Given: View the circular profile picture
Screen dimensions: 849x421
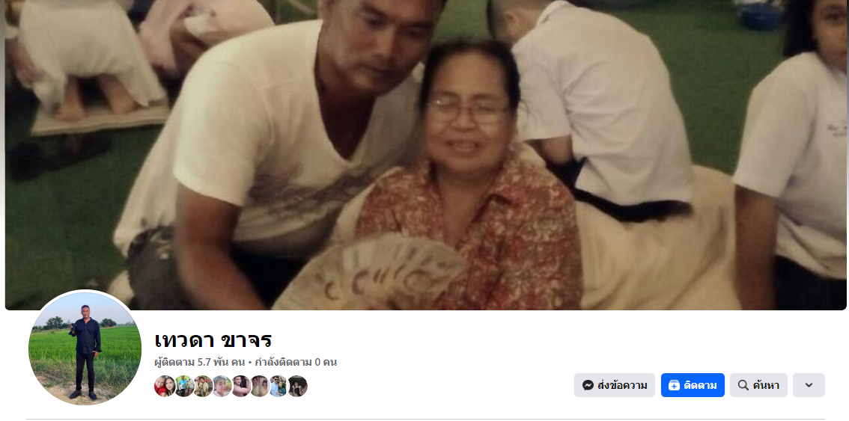Looking at the screenshot, I should pyautogui.click(x=85, y=348).
